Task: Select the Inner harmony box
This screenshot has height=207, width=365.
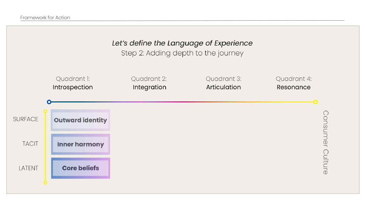Action: 81,144
